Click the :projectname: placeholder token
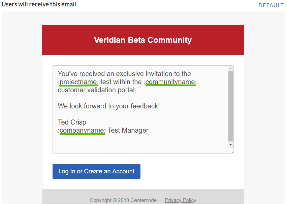The height and width of the screenshot is (204, 287). 78,82
